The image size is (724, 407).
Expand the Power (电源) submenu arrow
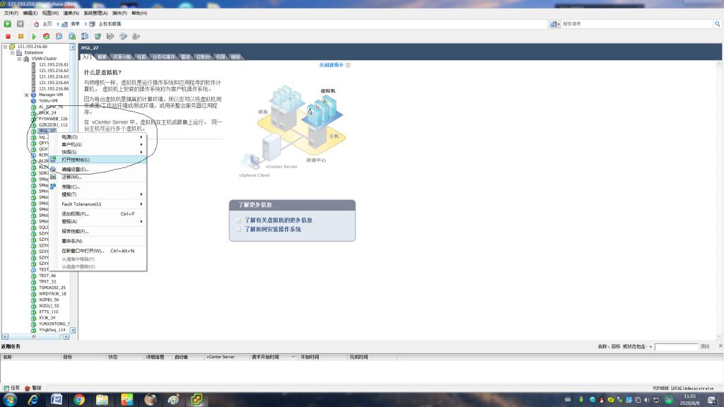click(x=141, y=137)
